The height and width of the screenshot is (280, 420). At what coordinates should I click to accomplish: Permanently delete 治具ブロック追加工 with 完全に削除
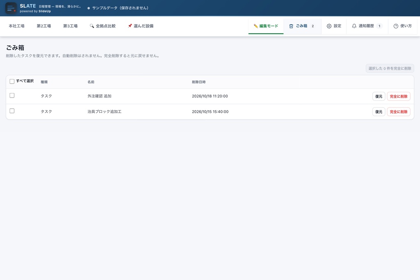[399, 112]
